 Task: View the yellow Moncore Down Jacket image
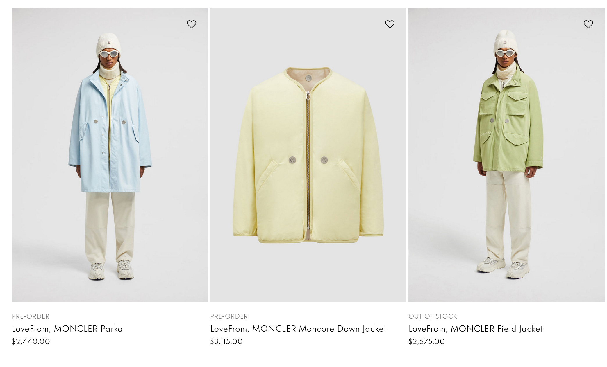[308, 155]
